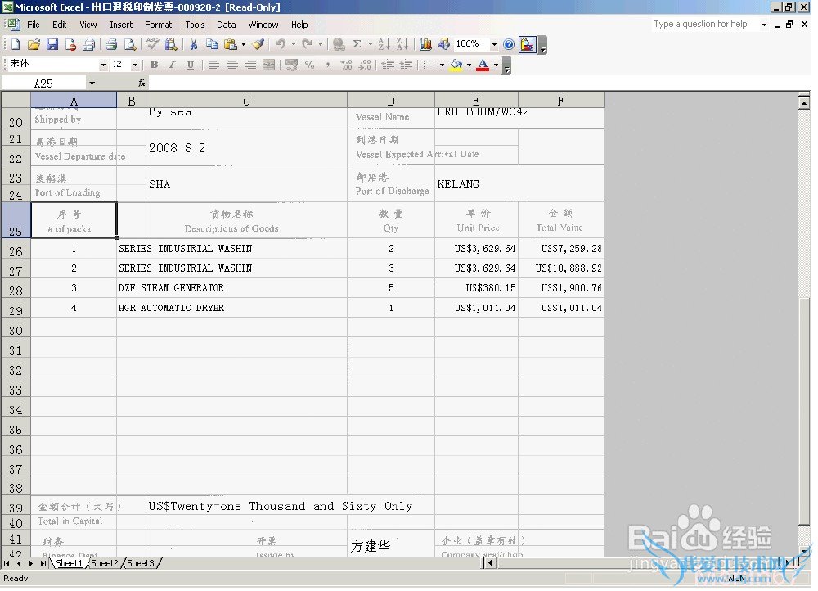818x591 pixels.
Task: Open the Edit menu
Action: (x=59, y=25)
